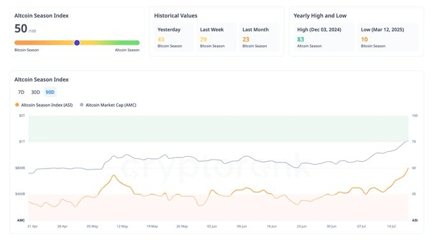Select the High (Dec 03, 2024) card
434x241 pixels.
[x=324, y=38]
